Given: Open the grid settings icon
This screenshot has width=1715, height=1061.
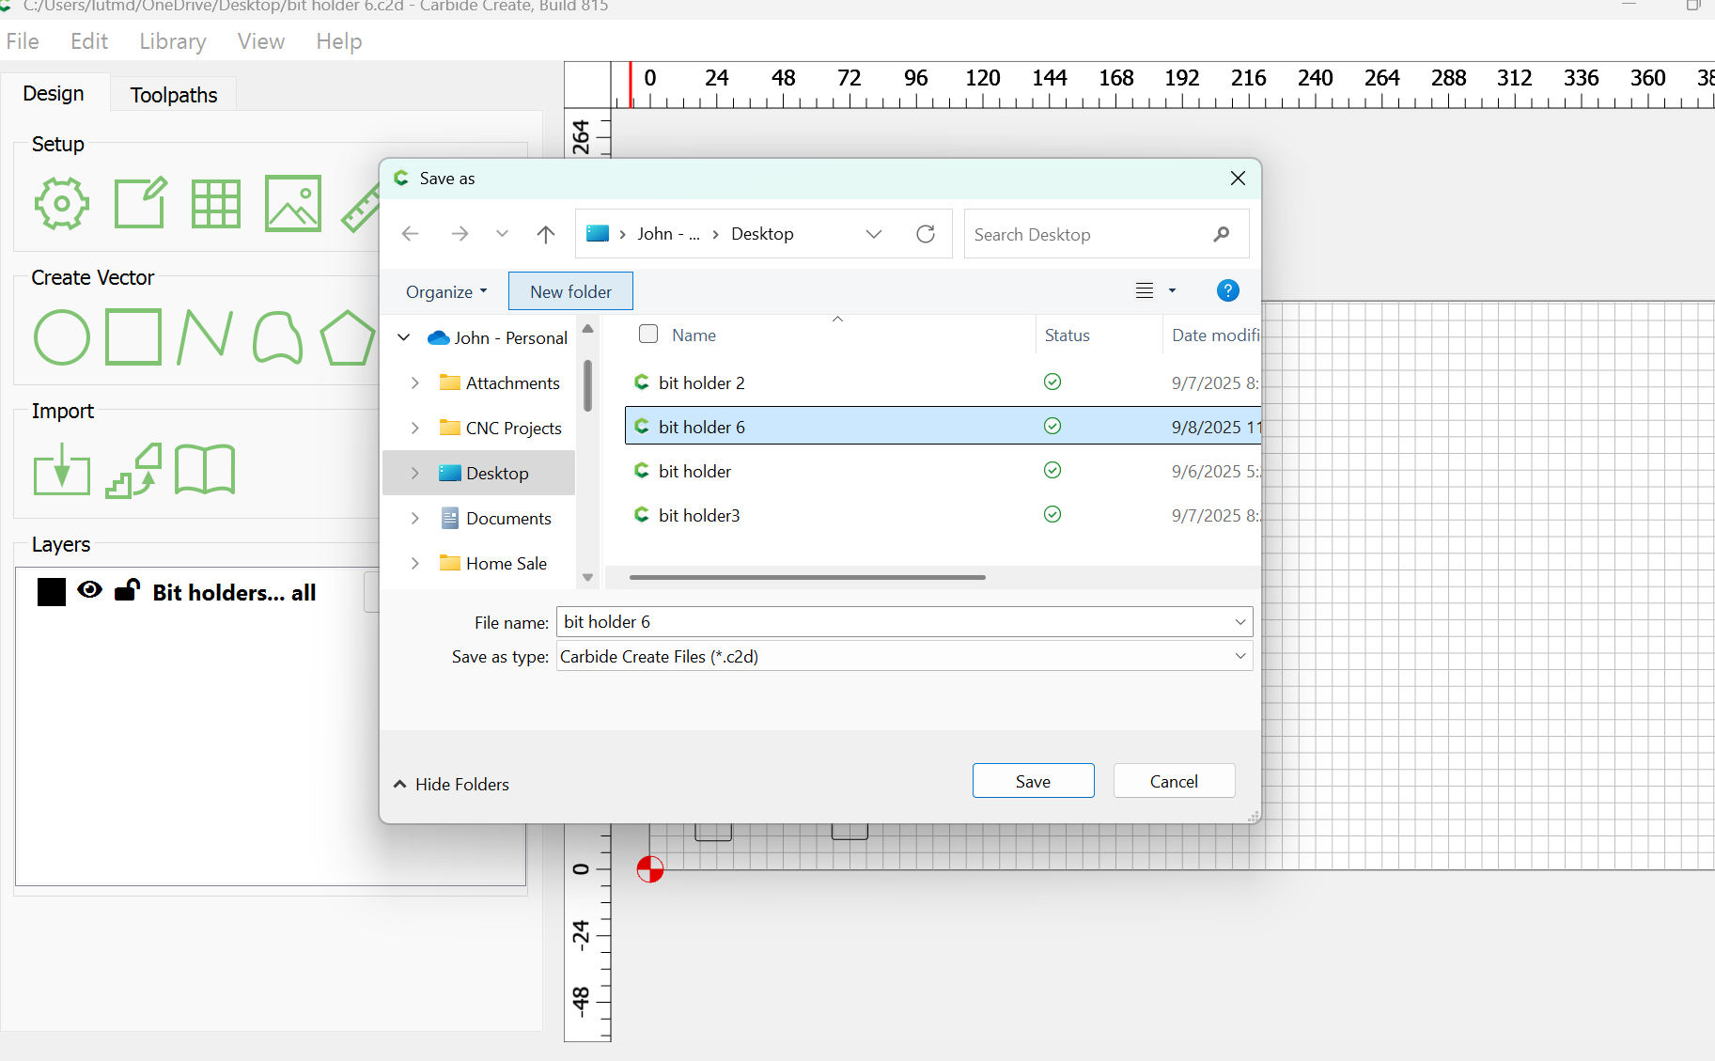Looking at the screenshot, I should 216,203.
